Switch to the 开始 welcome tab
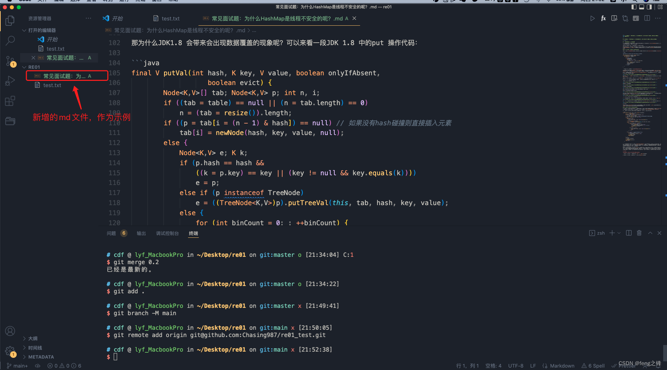 pos(113,18)
